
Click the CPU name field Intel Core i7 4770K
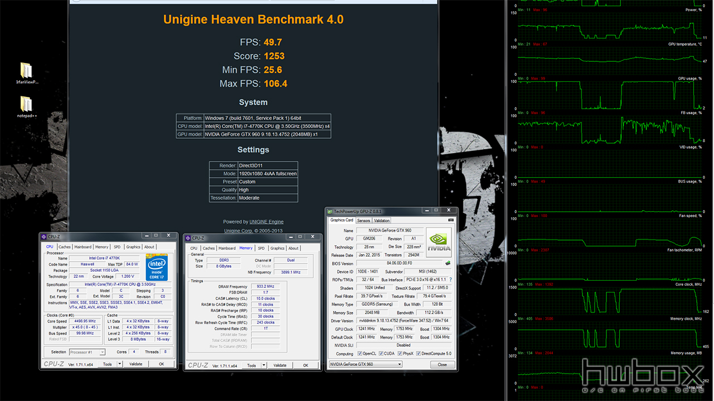coord(104,258)
